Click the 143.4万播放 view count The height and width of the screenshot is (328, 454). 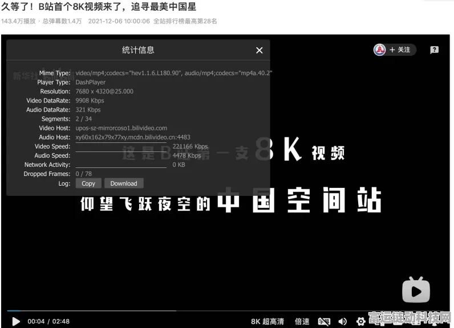coord(18,21)
